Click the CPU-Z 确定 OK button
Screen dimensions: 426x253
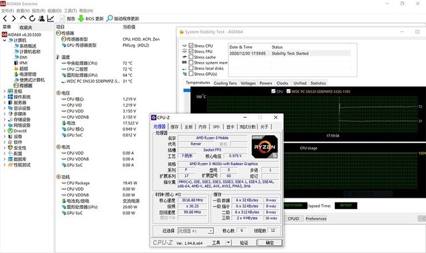tap(270, 242)
